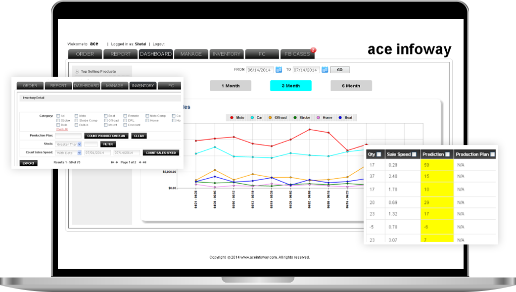
Task: Check the Strobe category checkbox
Action: click(58, 120)
